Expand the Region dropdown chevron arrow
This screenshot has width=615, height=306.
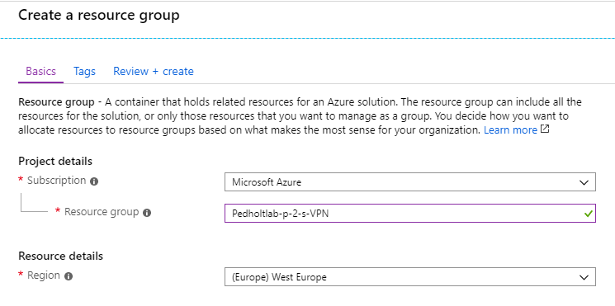[x=584, y=277]
